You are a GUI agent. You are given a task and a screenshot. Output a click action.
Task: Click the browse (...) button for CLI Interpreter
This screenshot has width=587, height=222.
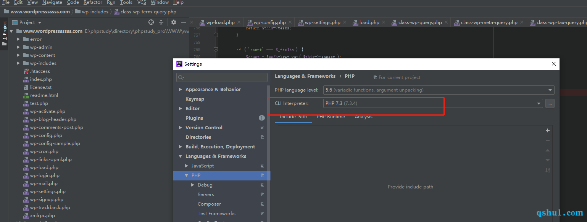550,103
